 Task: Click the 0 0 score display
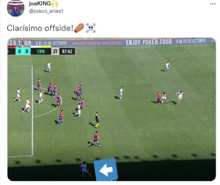23,52
